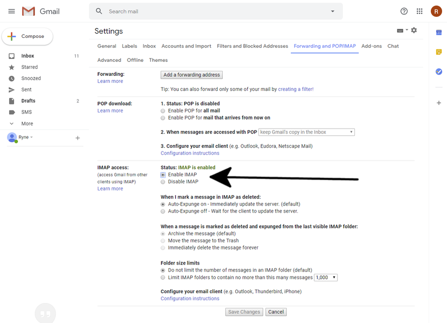447x323 pixels.
Task: Switch to the Forwarding and POP/IMAP tab
Action: [325, 46]
